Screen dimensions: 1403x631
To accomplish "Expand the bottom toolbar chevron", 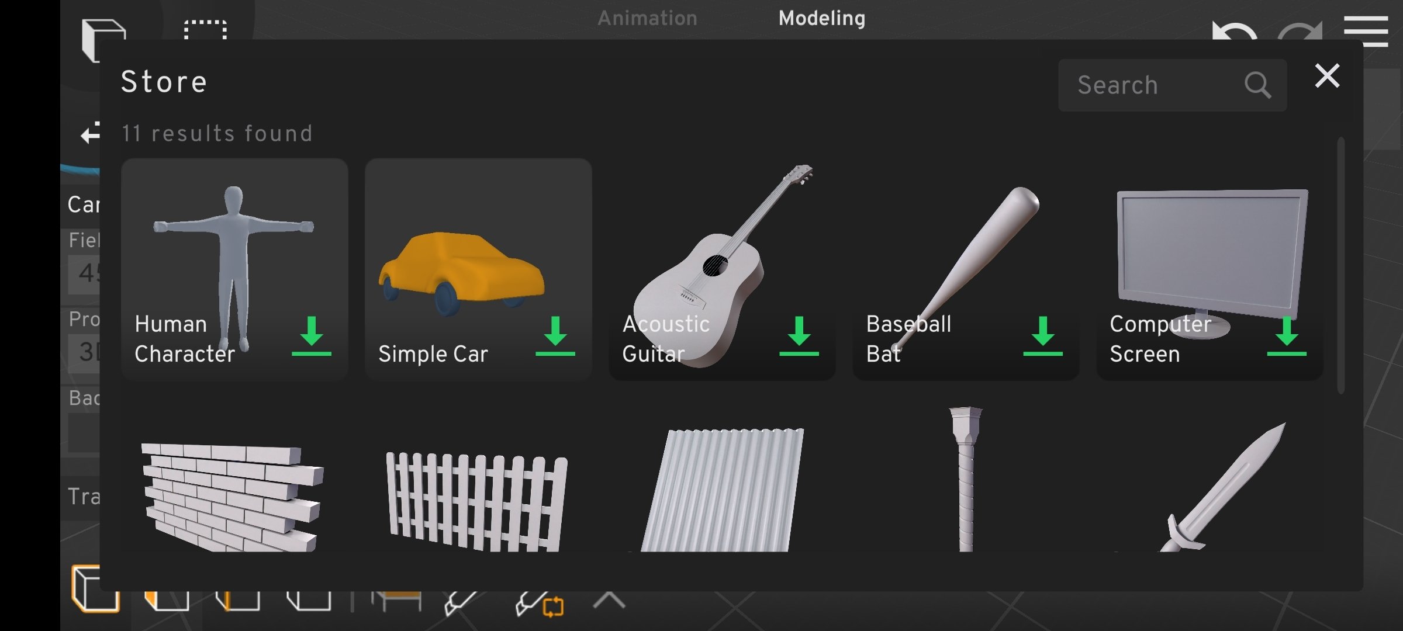I will 609,602.
